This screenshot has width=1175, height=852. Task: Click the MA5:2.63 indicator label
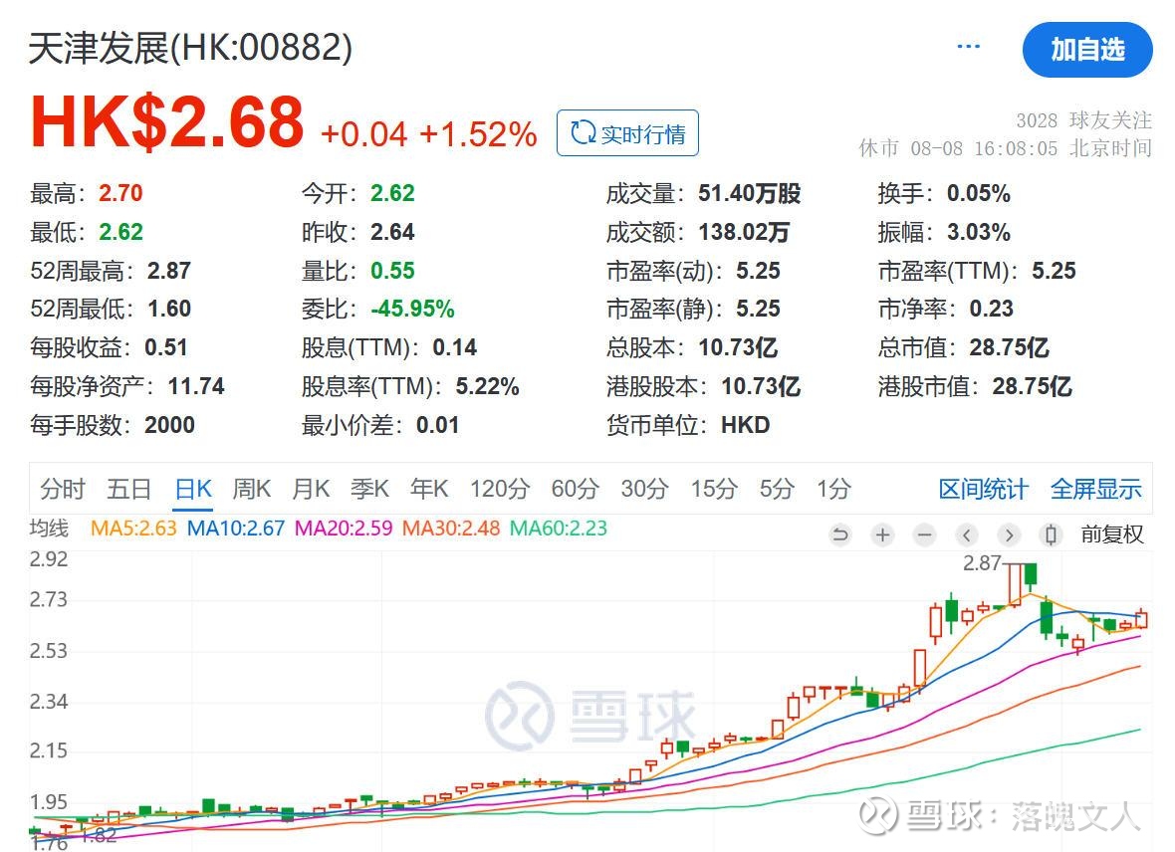(x=133, y=529)
